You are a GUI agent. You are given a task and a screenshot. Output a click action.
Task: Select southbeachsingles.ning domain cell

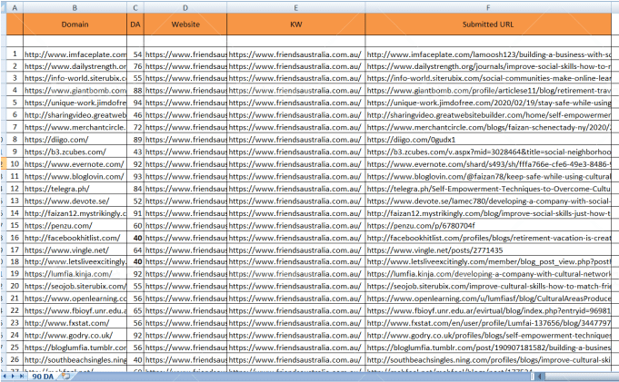[x=75, y=359]
